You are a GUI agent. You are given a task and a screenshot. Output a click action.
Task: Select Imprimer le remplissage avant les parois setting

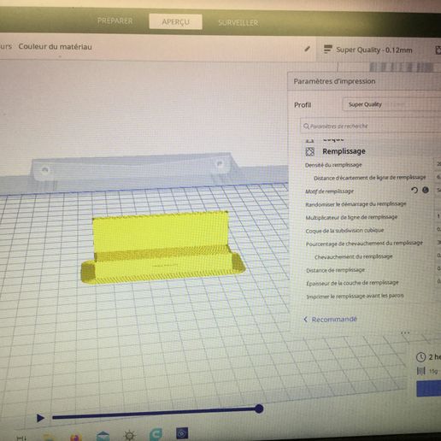(x=355, y=297)
